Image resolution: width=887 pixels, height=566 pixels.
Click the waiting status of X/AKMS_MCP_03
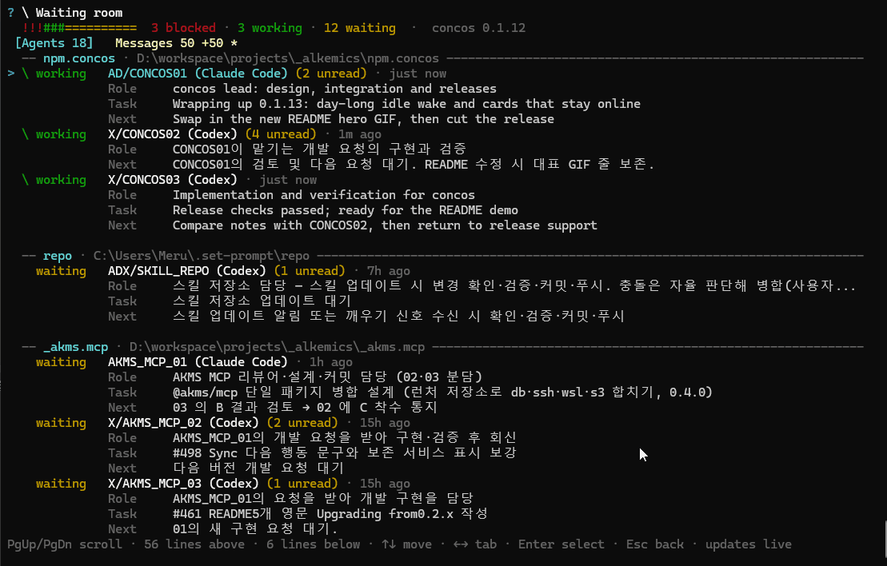(x=61, y=484)
